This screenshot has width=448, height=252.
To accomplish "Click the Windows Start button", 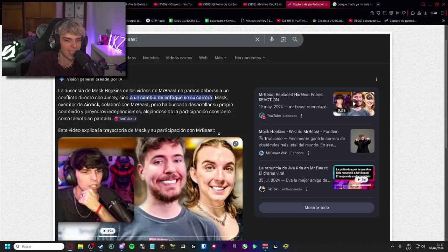I will 7,246.
